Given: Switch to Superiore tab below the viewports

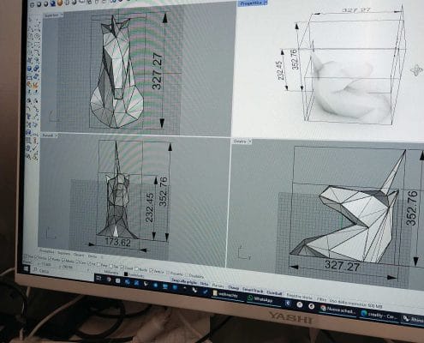Looking at the screenshot, I should point(63,253).
